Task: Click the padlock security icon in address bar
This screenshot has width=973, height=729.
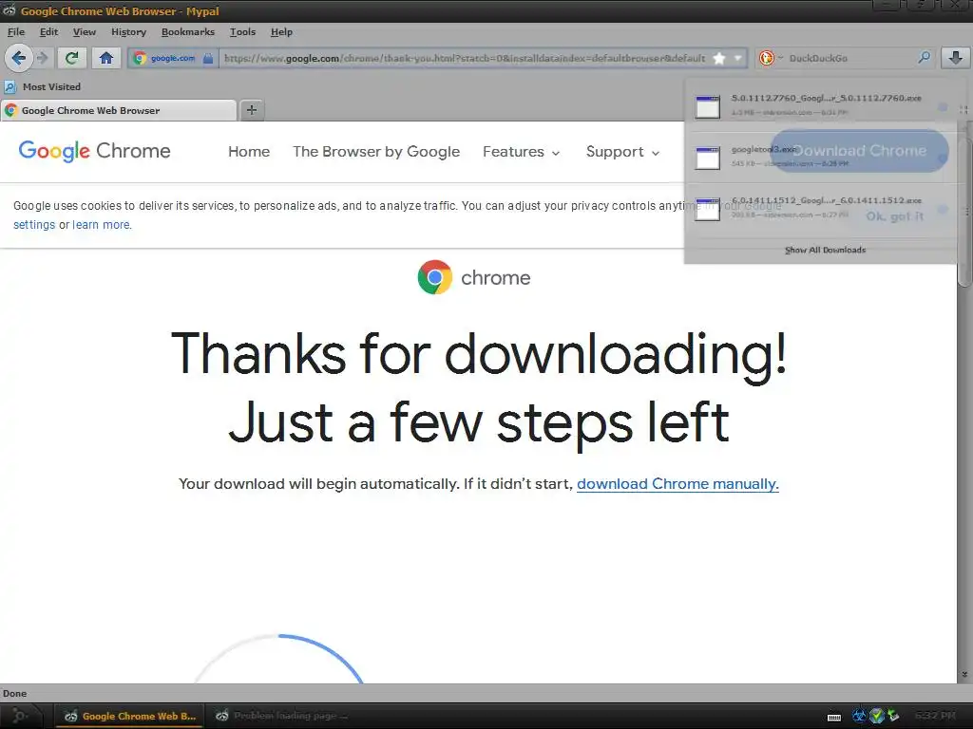Action: pyautogui.click(x=208, y=58)
